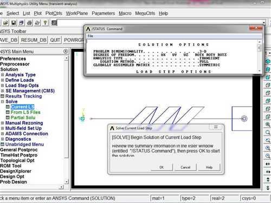This screenshot has height=203, width=271.
Task: Select the isometric view cube icon
Action: click(x=268, y=61)
